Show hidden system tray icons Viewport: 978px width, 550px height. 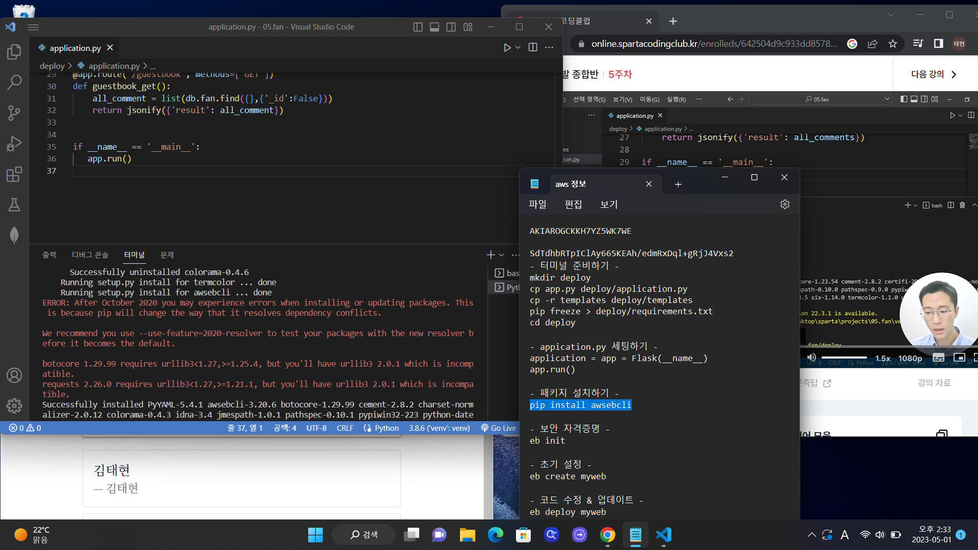(x=811, y=535)
